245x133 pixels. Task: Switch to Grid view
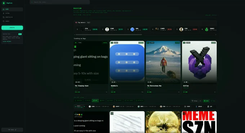click(206, 101)
